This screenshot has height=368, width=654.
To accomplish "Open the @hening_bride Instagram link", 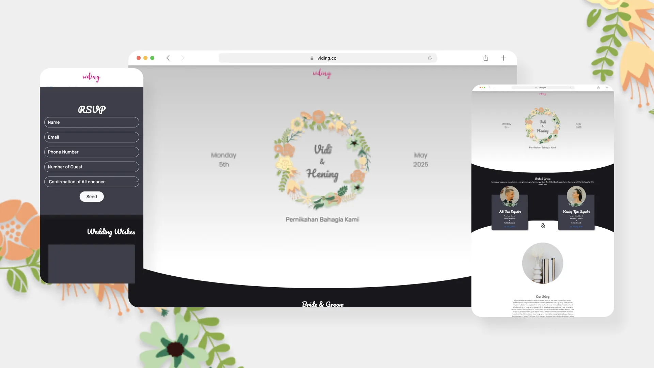I will (576, 226).
